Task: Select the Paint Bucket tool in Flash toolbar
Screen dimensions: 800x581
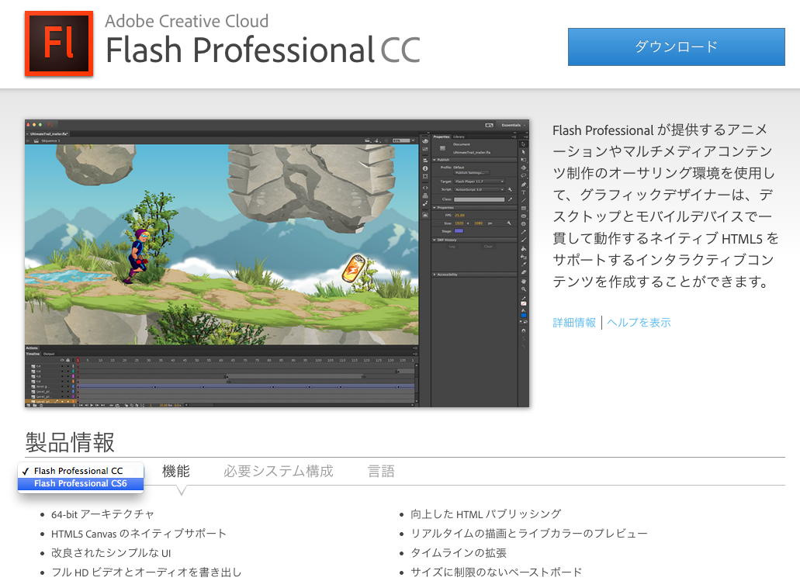Action: pos(524,249)
